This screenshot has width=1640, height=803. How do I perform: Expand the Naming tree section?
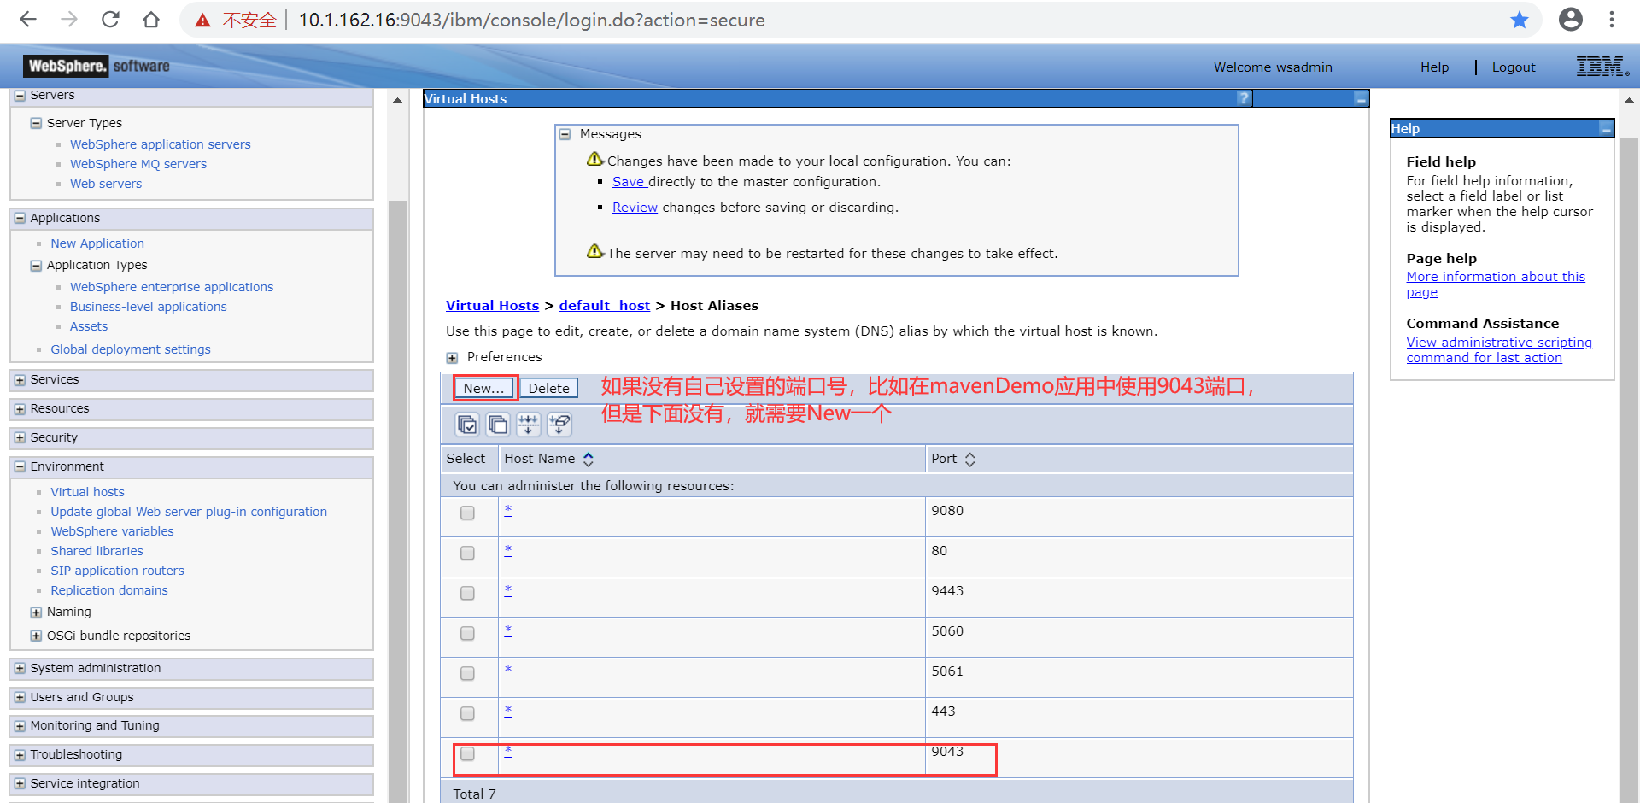point(35,612)
